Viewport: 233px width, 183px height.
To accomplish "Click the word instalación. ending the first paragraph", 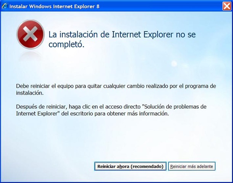I will tap(30, 93).
